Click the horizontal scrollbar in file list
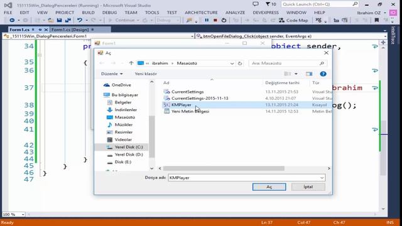 click(x=224, y=168)
